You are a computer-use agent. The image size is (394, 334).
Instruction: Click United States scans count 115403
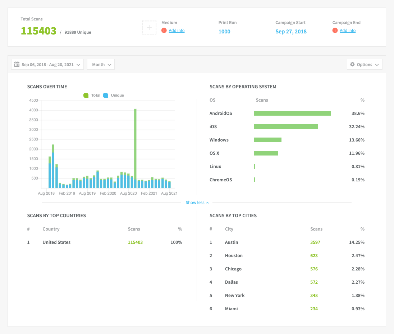(x=135, y=242)
